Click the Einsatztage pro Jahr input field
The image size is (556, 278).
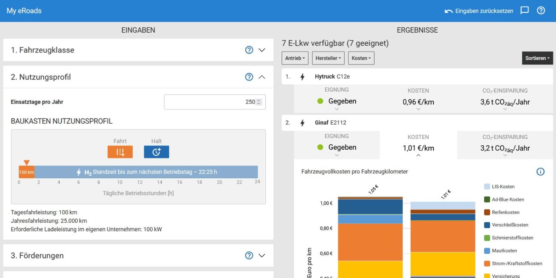(x=210, y=102)
